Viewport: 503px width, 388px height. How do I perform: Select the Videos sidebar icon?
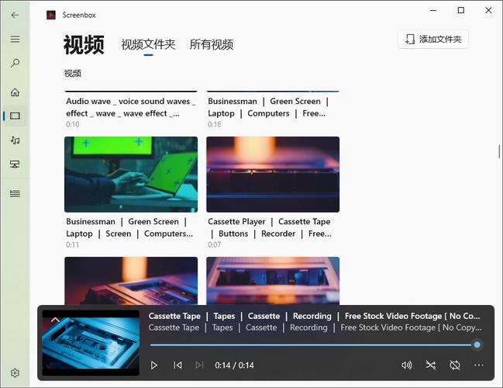(x=15, y=116)
